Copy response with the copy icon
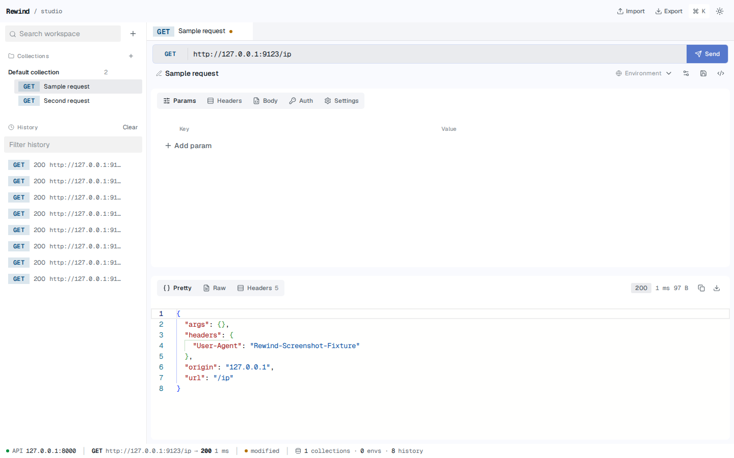Viewport: 734px width, 458px height. click(x=701, y=288)
